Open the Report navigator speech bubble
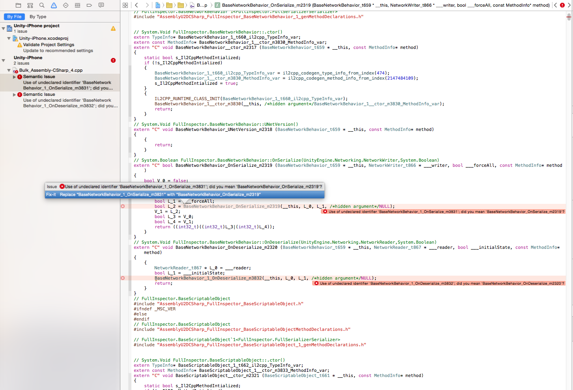The height and width of the screenshot is (390, 573). click(101, 5)
